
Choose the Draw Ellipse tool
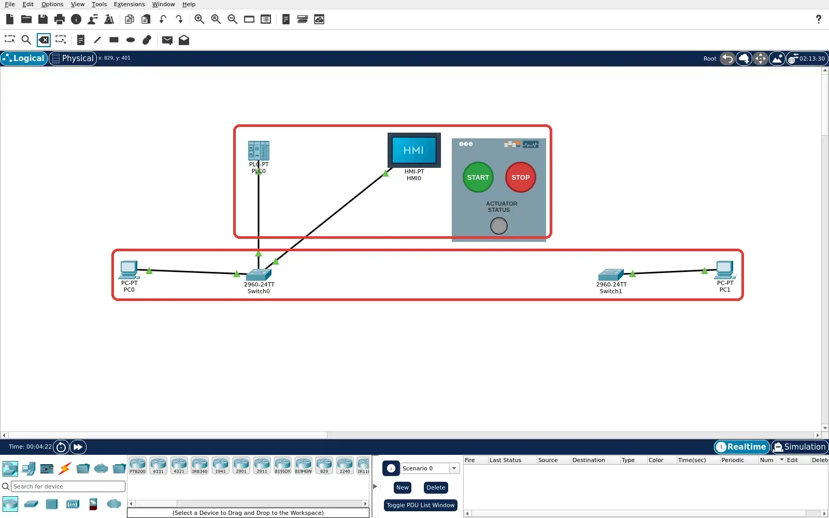(x=131, y=39)
